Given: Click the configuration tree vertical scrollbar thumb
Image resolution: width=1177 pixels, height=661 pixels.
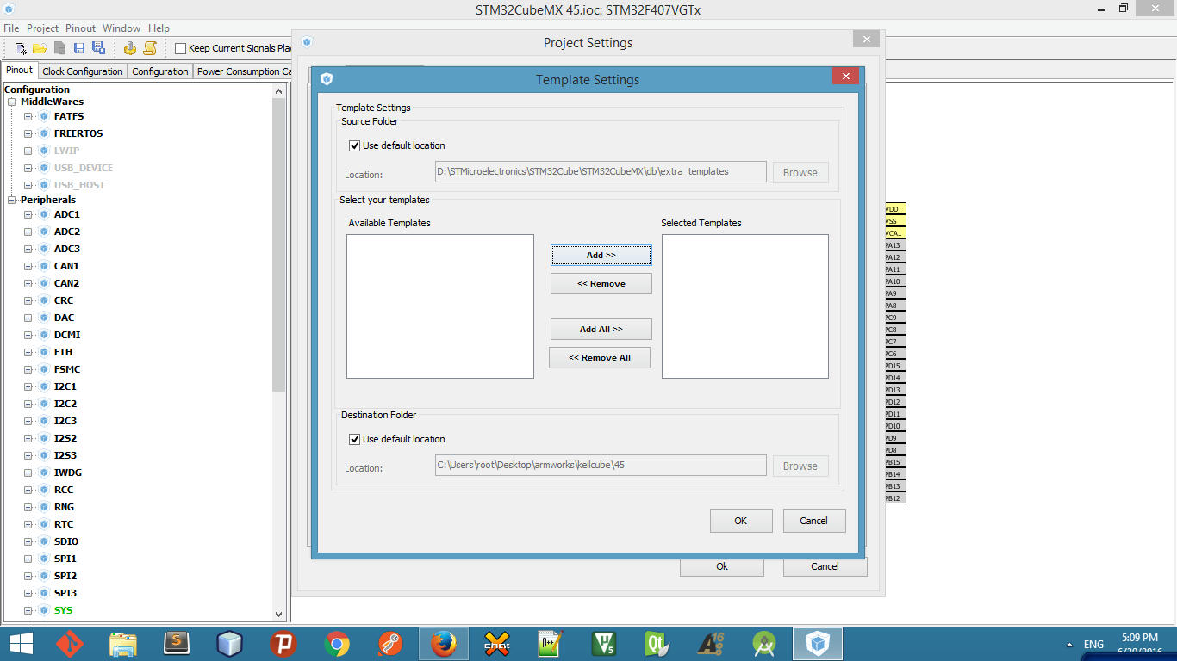Looking at the screenshot, I should tap(279, 245).
